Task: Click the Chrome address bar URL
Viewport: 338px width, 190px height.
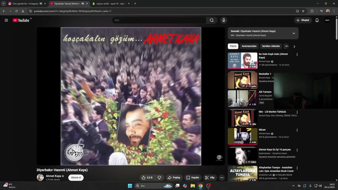Action: (x=72, y=11)
